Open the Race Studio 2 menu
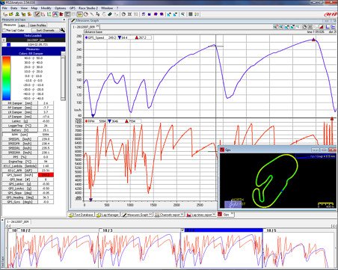Image resolution: width=338 pixels, height=270 pixels. click(88, 8)
